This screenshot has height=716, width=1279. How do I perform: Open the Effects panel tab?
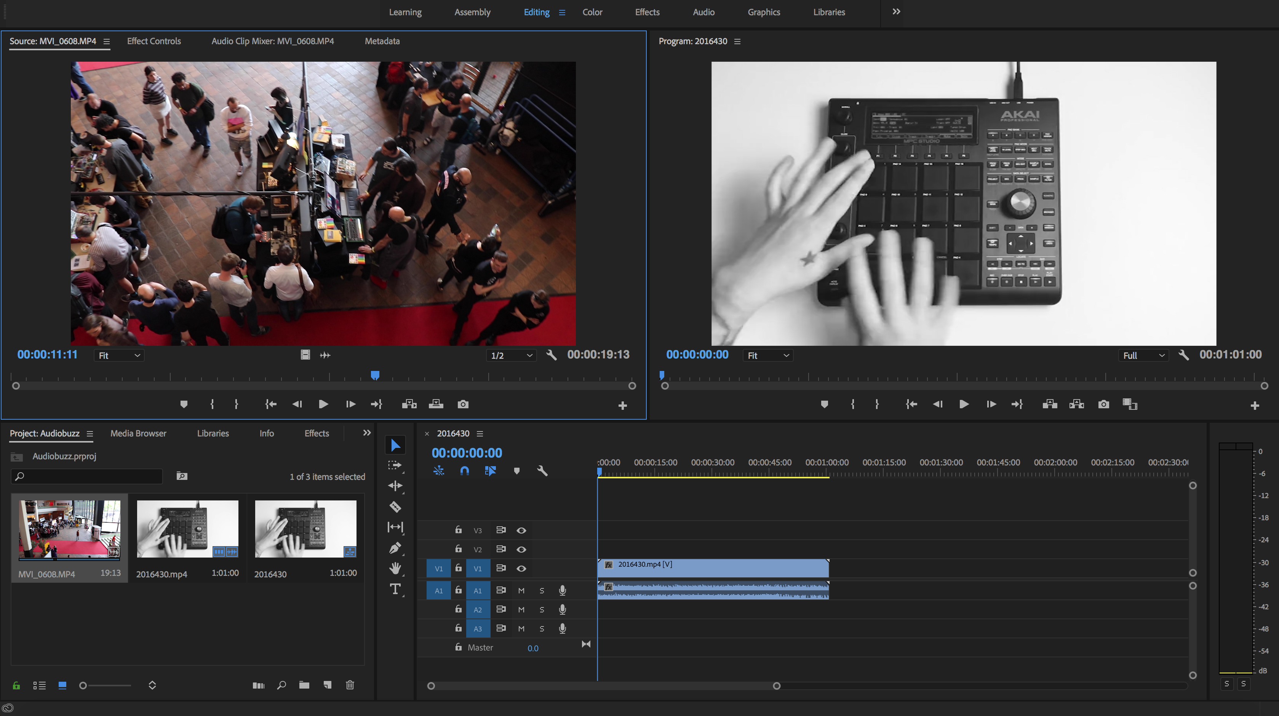click(315, 432)
